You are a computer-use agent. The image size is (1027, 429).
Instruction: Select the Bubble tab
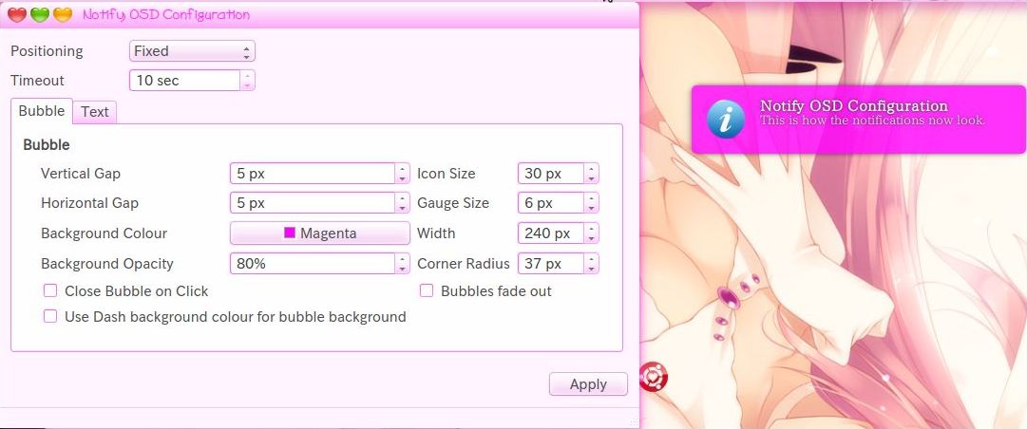(x=42, y=111)
